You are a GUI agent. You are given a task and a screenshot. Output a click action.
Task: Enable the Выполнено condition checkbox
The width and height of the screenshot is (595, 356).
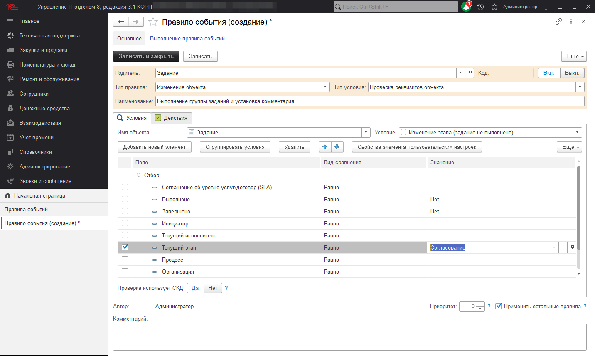click(x=125, y=199)
